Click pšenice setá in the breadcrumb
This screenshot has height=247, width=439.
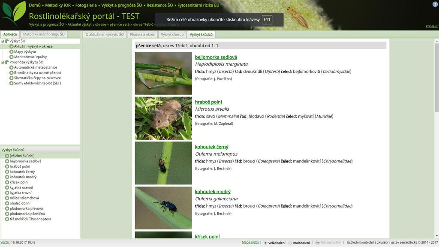click(120, 24)
